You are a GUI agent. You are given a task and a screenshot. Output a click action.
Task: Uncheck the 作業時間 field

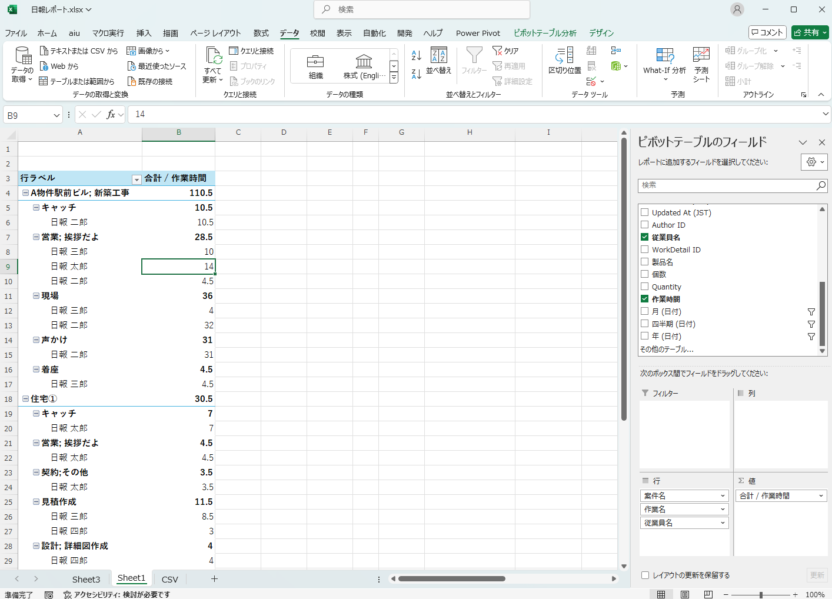tap(645, 299)
